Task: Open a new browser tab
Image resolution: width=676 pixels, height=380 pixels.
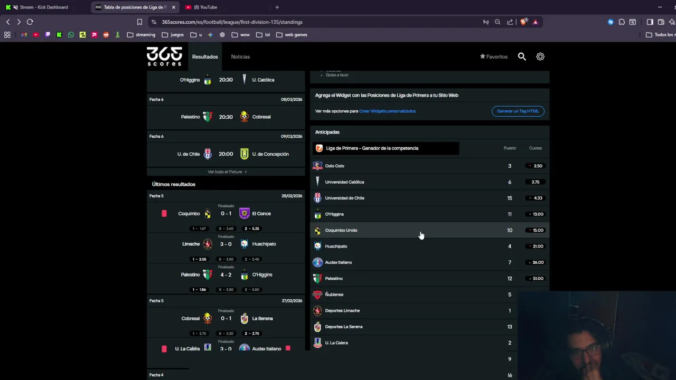Action: pos(277,7)
